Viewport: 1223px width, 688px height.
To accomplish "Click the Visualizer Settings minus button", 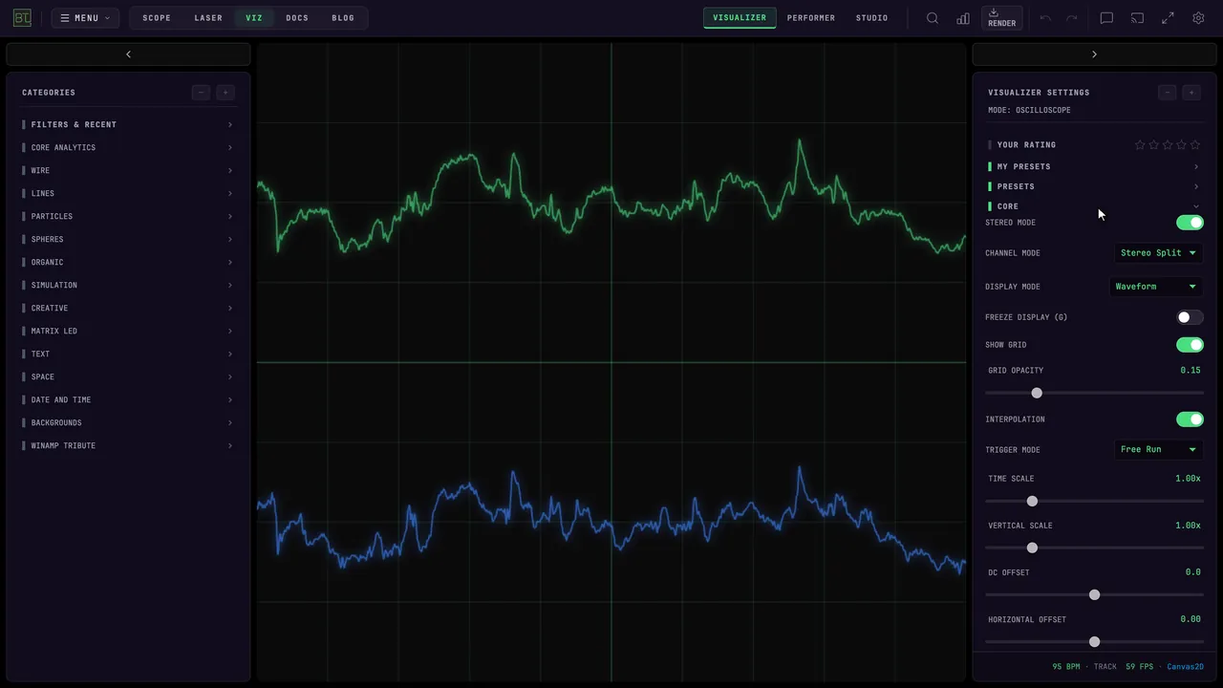I will tap(1167, 93).
